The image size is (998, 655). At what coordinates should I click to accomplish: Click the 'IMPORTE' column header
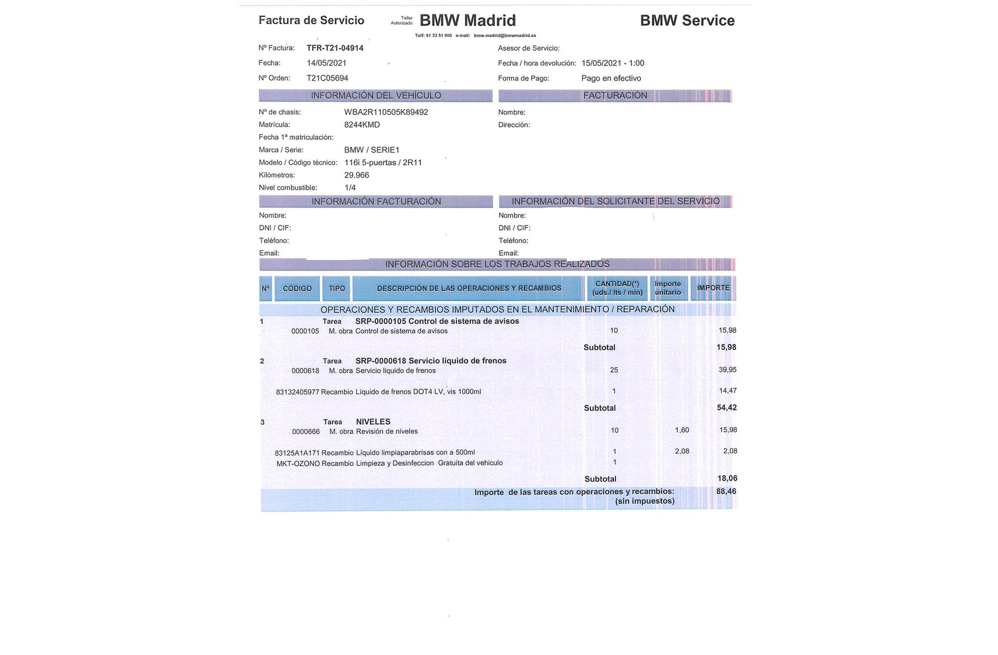pyautogui.click(x=713, y=289)
